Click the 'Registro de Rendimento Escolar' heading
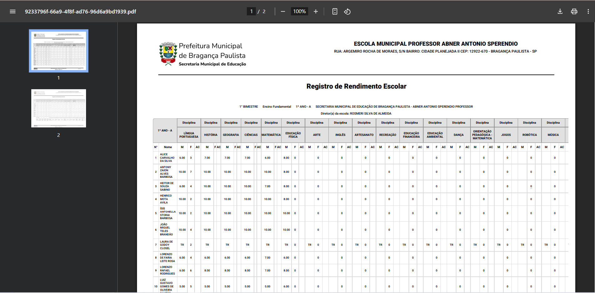This screenshot has width=595, height=293. (x=356, y=86)
